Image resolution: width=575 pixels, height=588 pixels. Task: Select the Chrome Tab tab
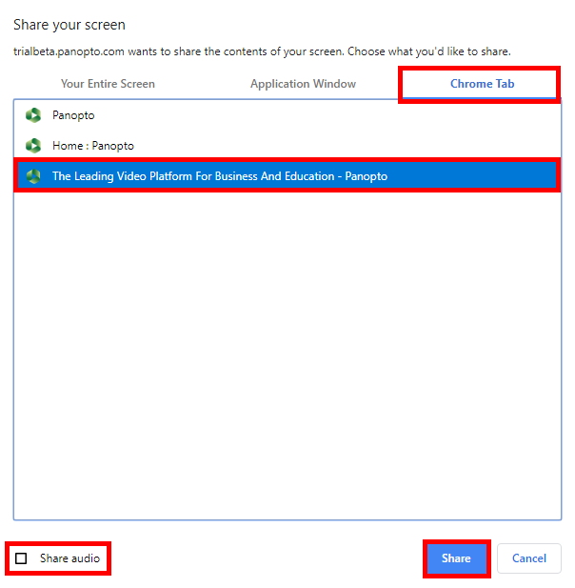pos(482,84)
